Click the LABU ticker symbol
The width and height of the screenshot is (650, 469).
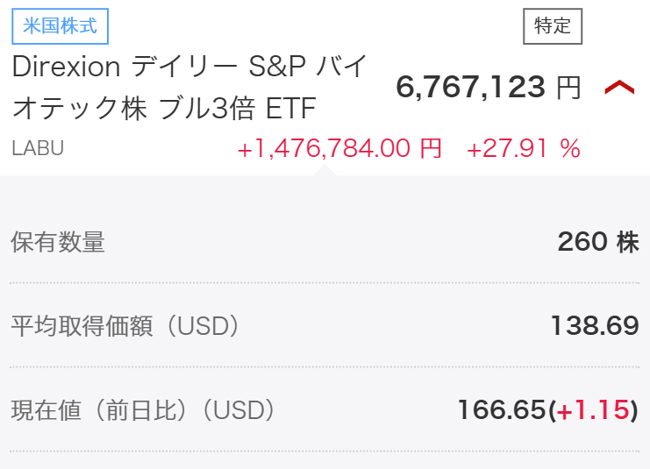(38, 148)
